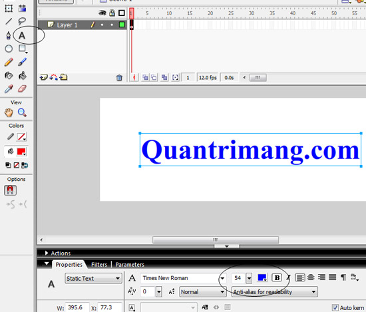Viewport: 366px width, 312px height.
Task: Click the No Color icon
Action: (17, 165)
